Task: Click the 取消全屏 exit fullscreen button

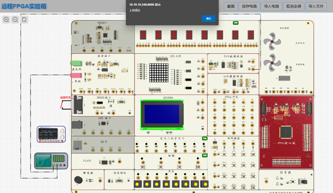Action: (294, 6)
